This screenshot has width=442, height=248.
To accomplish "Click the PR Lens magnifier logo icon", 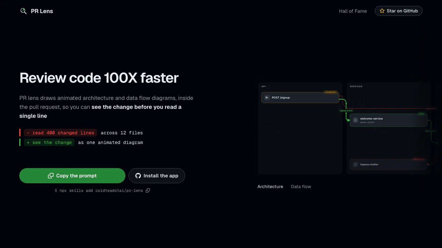I will pos(23,11).
